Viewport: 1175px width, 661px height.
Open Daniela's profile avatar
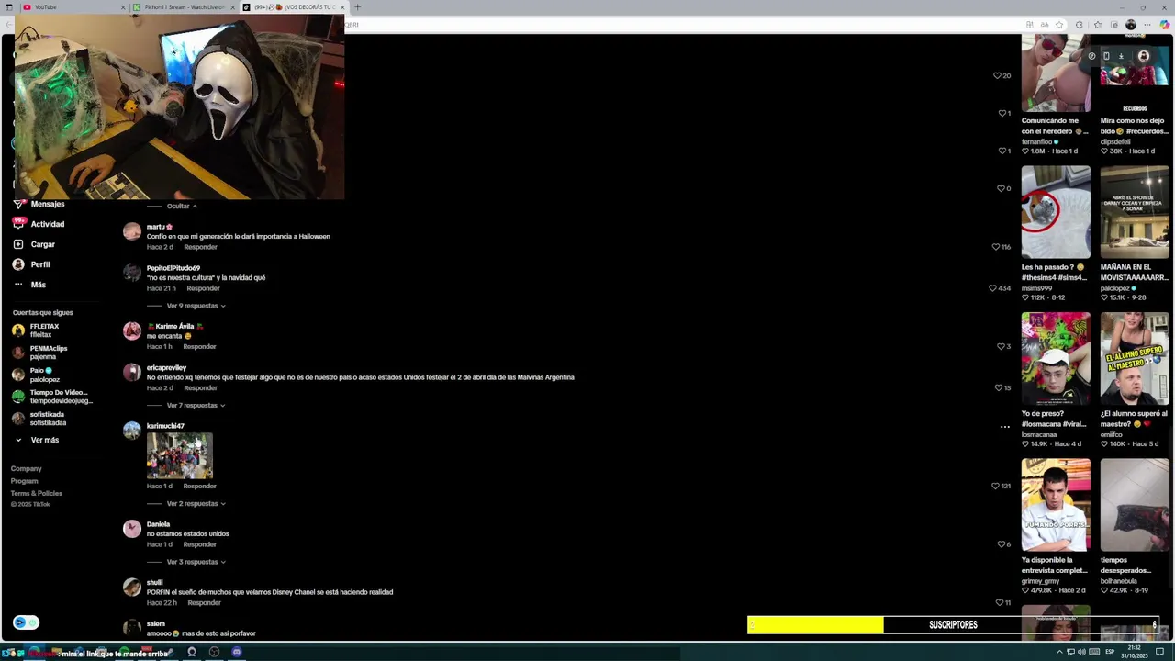pyautogui.click(x=132, y=529)
